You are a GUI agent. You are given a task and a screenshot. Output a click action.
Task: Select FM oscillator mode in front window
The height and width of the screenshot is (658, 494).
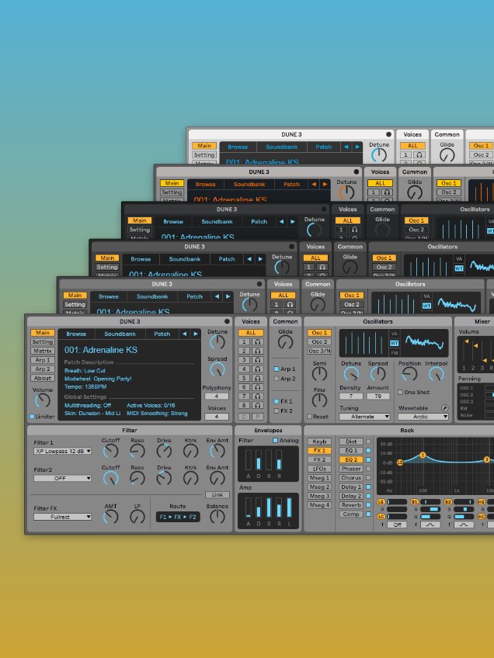[x=395, y=353]
